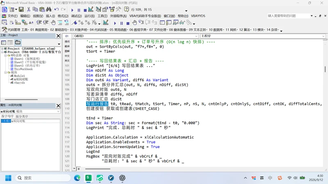Click the Save icon in the toolbar
Screen dimensions: 328x184
pyautogui.click(x=21, y=9)
